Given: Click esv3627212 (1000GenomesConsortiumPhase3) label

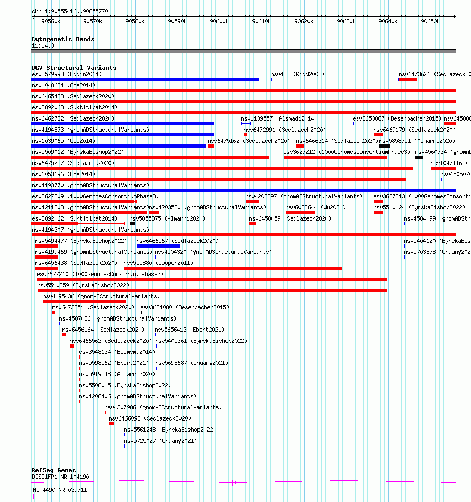Looking at the screenshot, I should 347,152.
